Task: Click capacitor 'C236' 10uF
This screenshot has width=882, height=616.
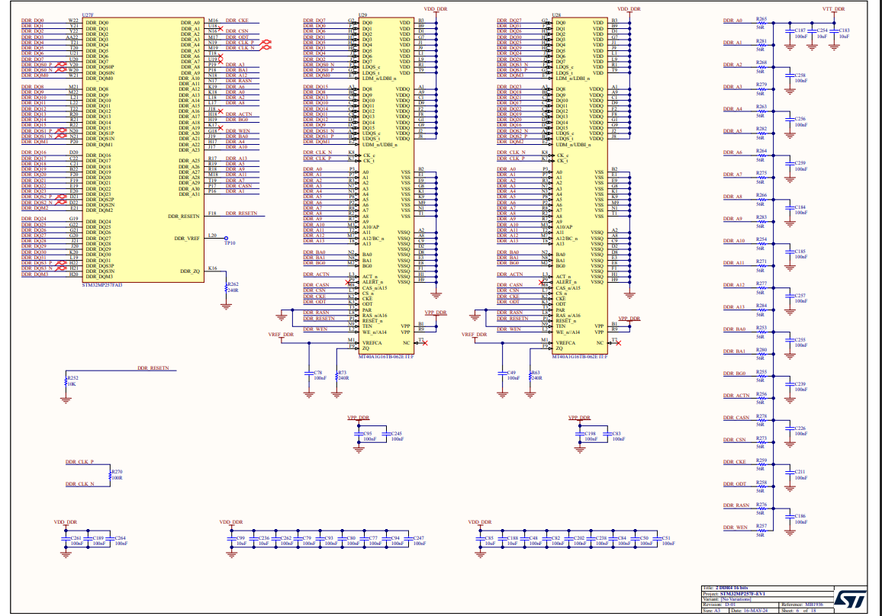Action: pyautogui.click(x=253, y=540)
